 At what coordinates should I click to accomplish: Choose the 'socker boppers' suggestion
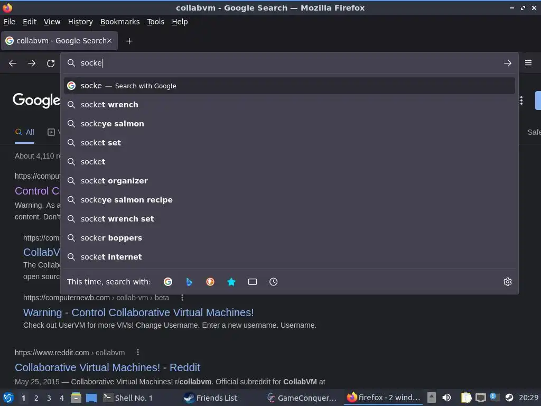tap(289, 238)
